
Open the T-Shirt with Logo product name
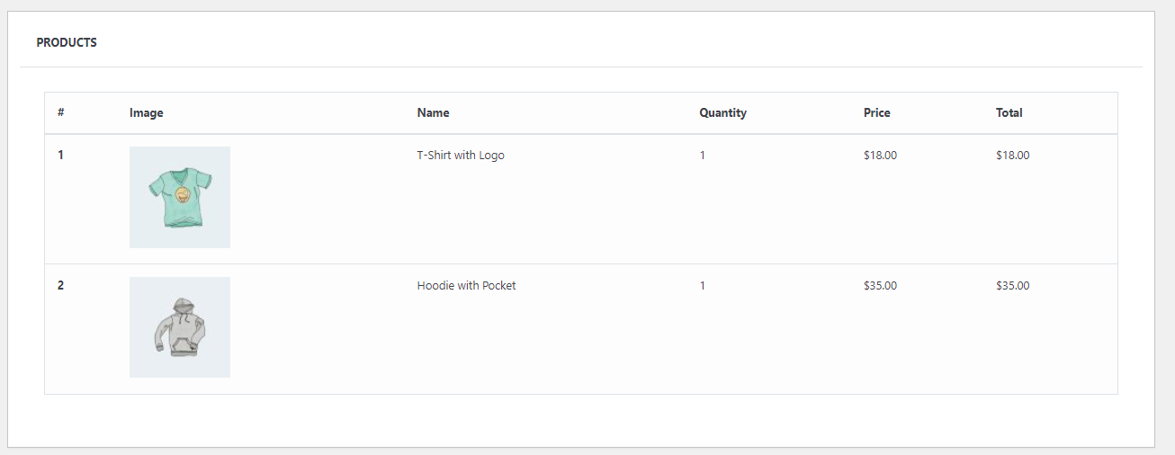click(461, 156)
